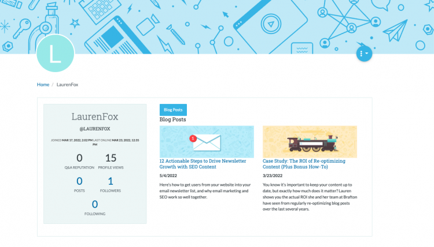Screen dimensions: 434x247
Task: Select the Blog Posts tab
Action: pos(173,110)
